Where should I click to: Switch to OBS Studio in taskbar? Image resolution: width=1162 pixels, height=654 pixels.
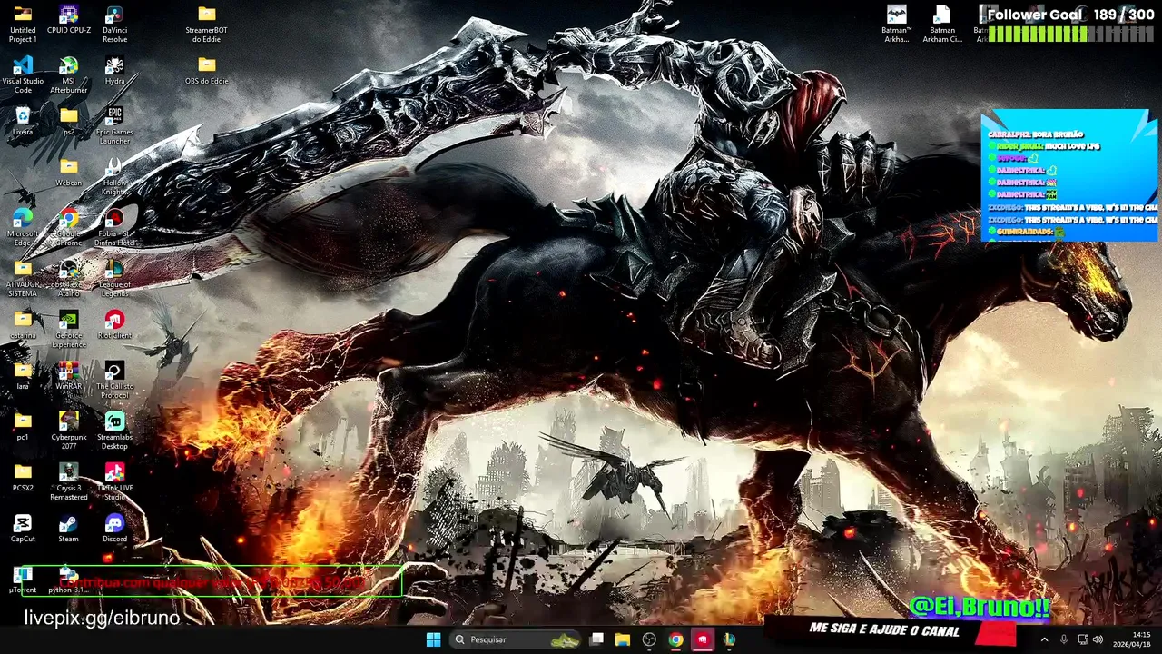(x=649, y=639)
